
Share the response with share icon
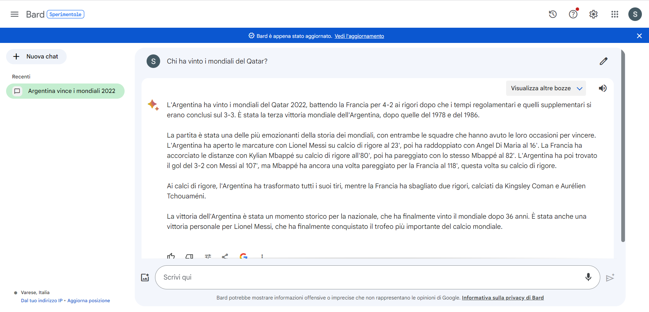pyautogui.click(x=225, y=256)
